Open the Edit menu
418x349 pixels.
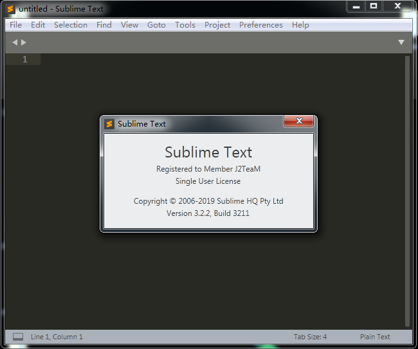click(38, 25)
